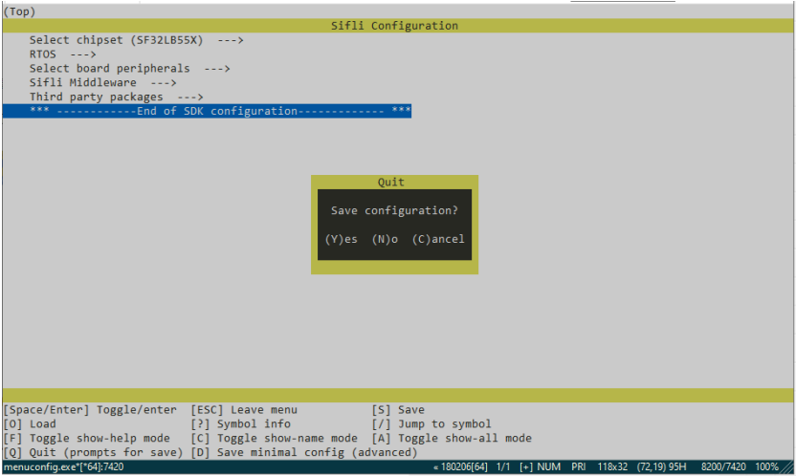Click the resize grip at window corner
The image size is (796, 476).
pos(790,468)
